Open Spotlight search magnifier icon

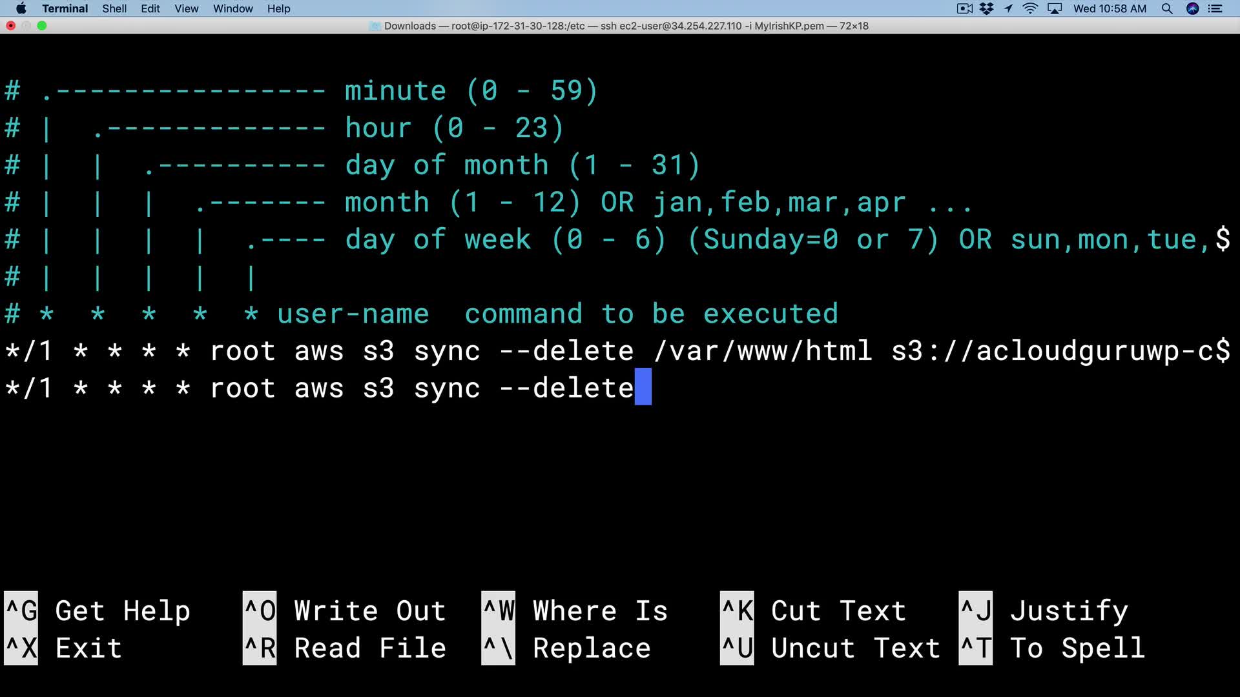1166,8
